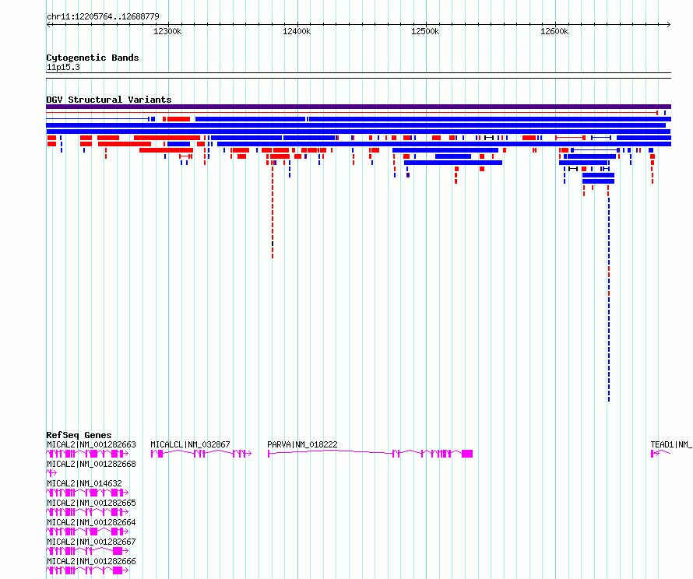Click the 12600k ruler label

pyautogui.click(x=554, y=31)
